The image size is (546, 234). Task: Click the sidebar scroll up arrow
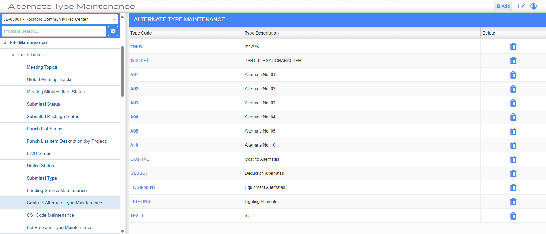(122, 17)
